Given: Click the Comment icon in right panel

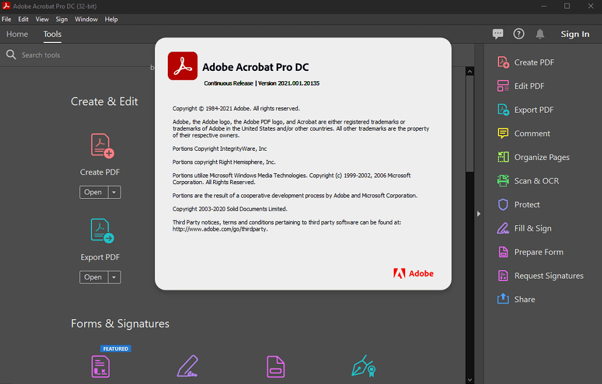Looking at the screenshot, I should pyautogui.click(x=503, y=133).
